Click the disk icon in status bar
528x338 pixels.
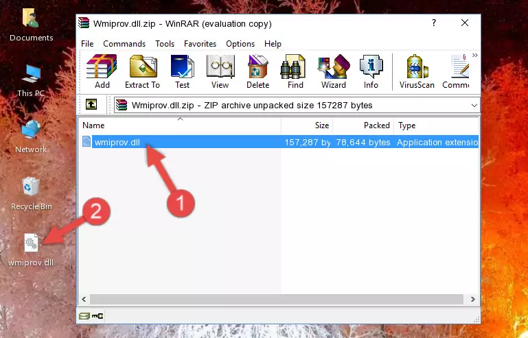84,316
